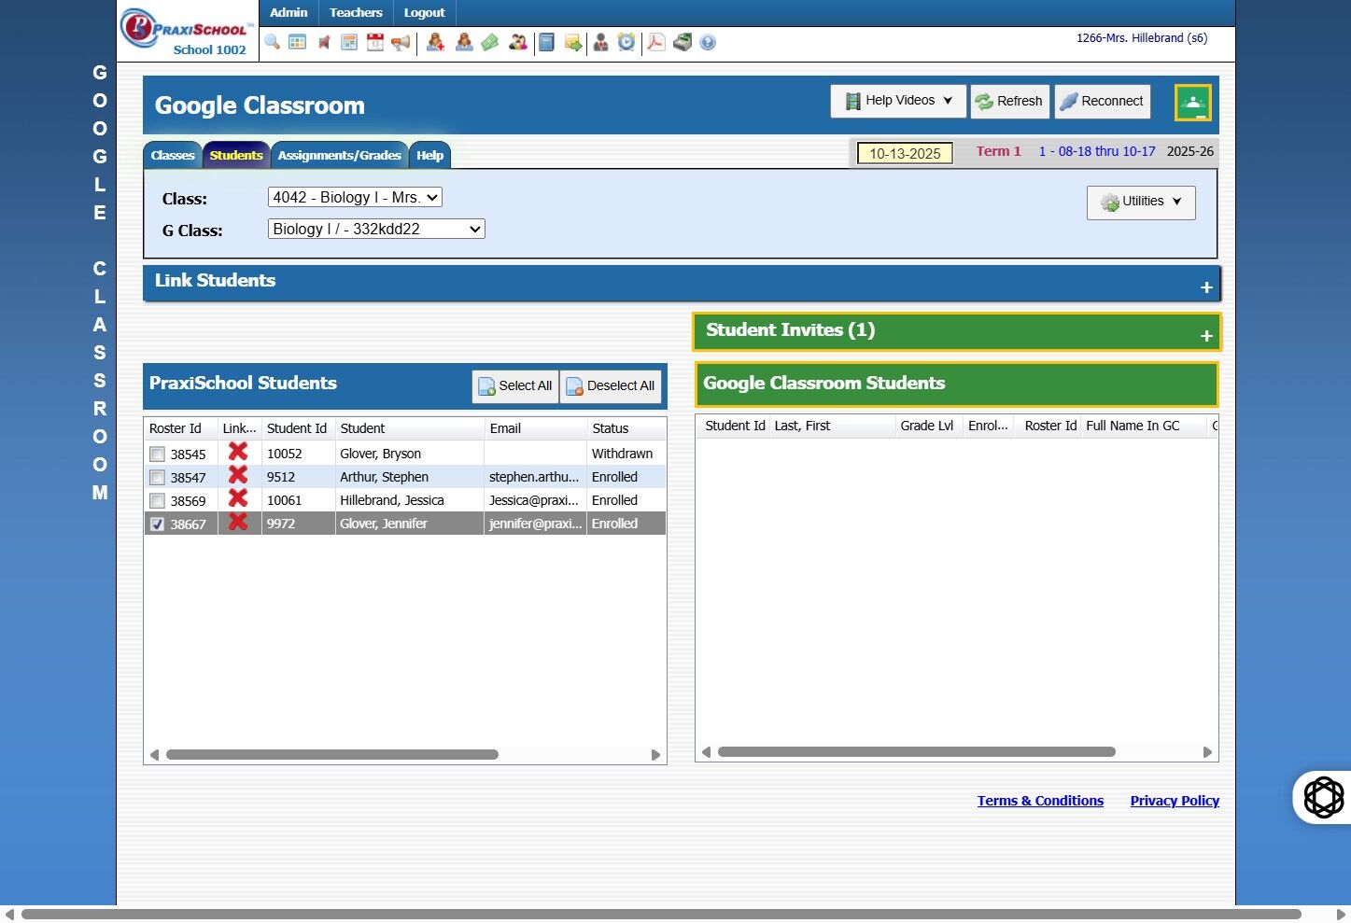Image resolution: width=1351 pixels, height=923 pixels.
Task: Click the magnifying glass search icon
Action: point(272,42)
